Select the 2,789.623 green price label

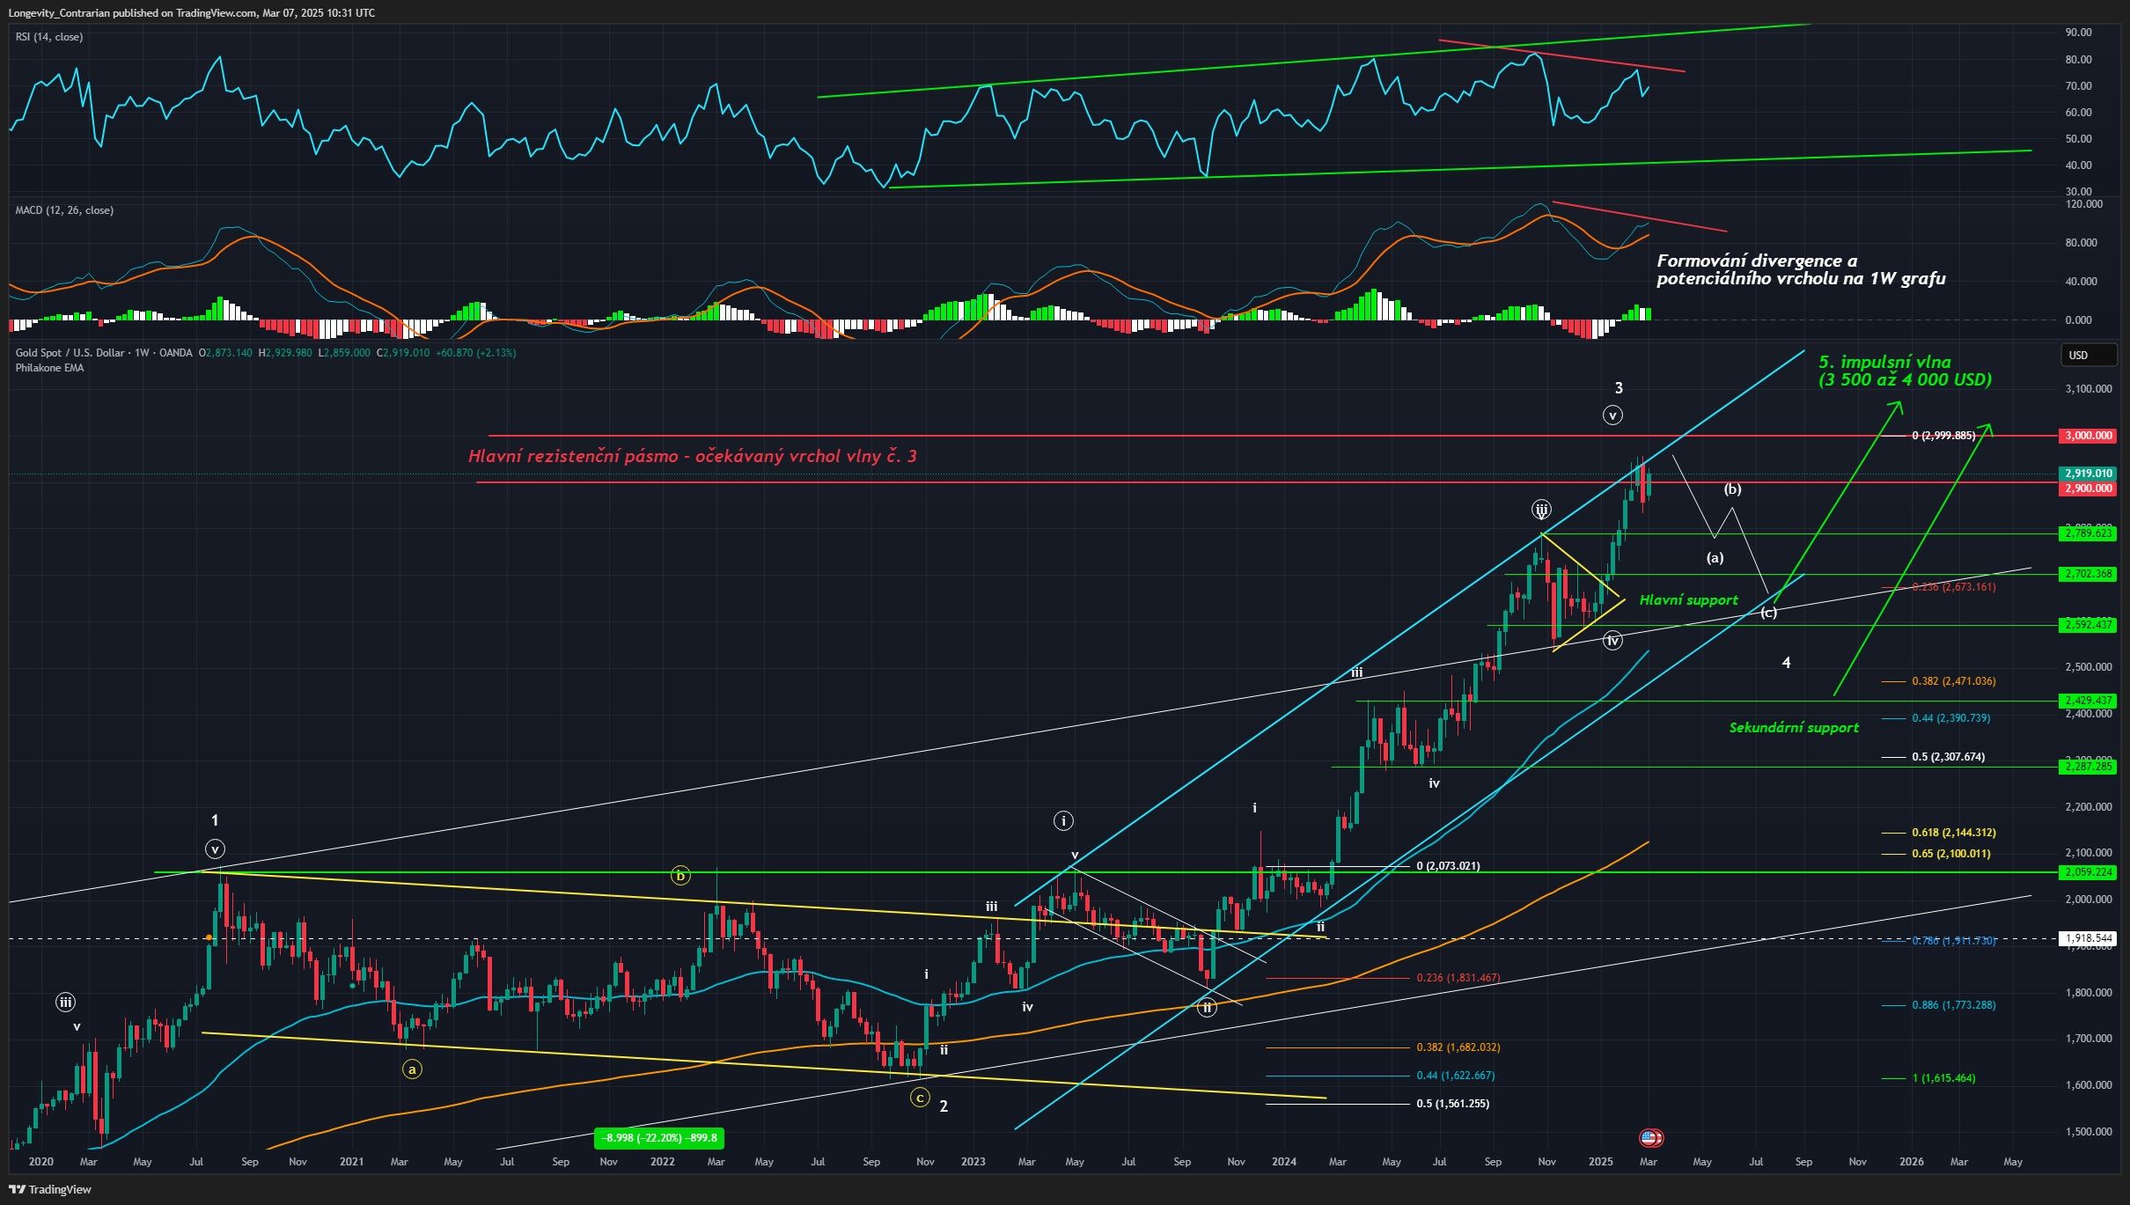2087,533
